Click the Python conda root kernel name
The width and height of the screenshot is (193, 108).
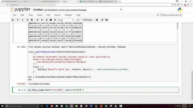pyautogui.click(x=170, y=15)
